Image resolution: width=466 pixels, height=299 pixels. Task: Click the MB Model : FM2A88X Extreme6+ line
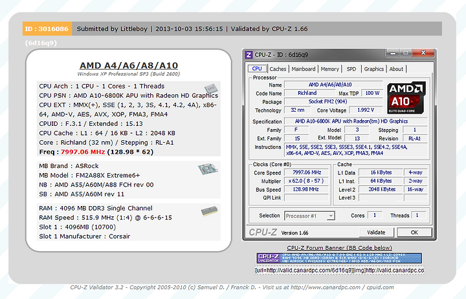89,175
